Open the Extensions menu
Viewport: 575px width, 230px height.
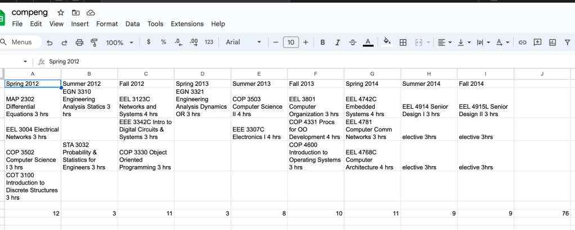187,24
